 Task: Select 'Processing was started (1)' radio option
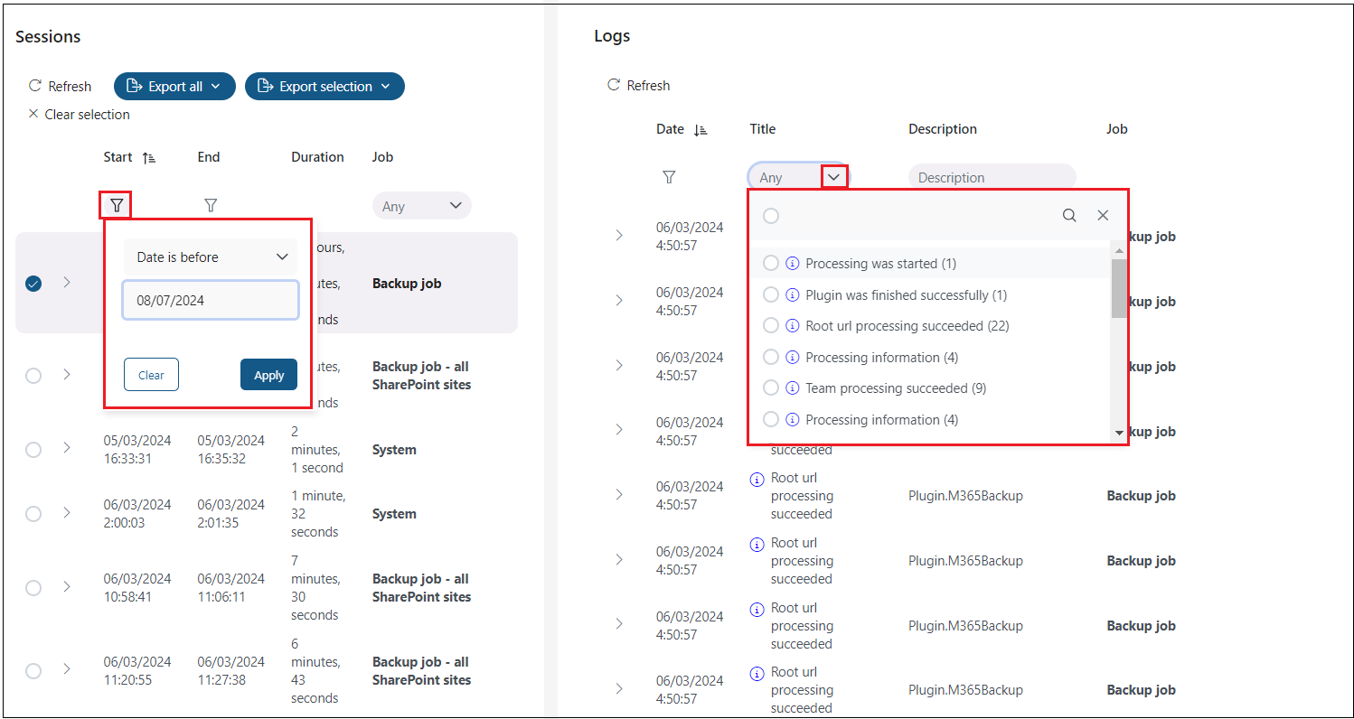click(771, 264)
